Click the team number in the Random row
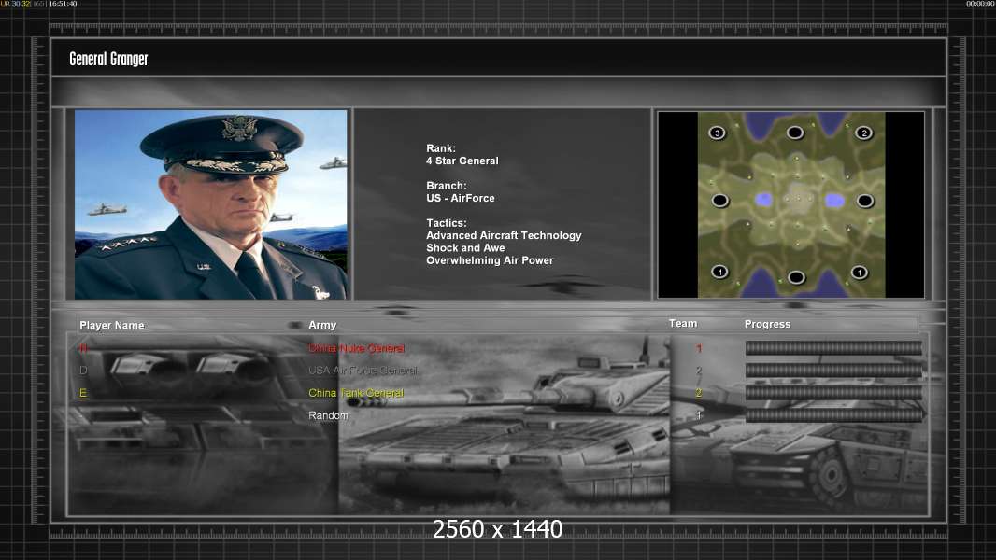Screen dimensions: 996x560 tap(699, 415)
